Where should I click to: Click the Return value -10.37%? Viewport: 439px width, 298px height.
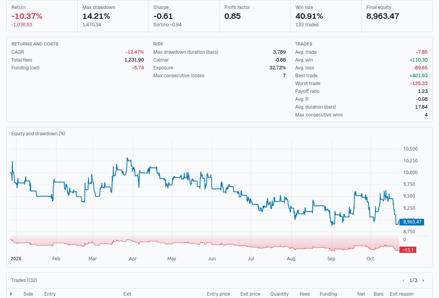click(27, 16)
